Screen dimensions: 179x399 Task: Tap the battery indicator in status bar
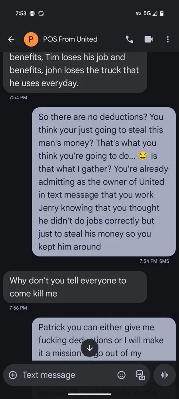pos(162,14)
